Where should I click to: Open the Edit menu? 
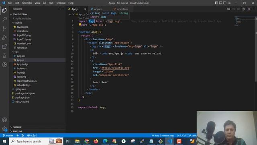click(x=17, y=3)
